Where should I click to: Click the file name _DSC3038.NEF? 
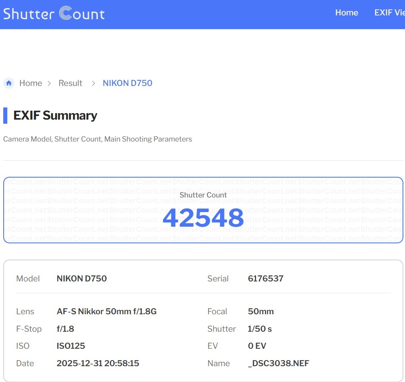pos(278,363)
